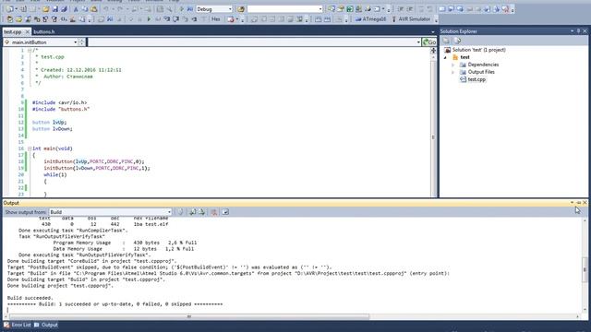Click the Open File folder icon
Viewport: 591px width, 332px height.
click(45, 8)
